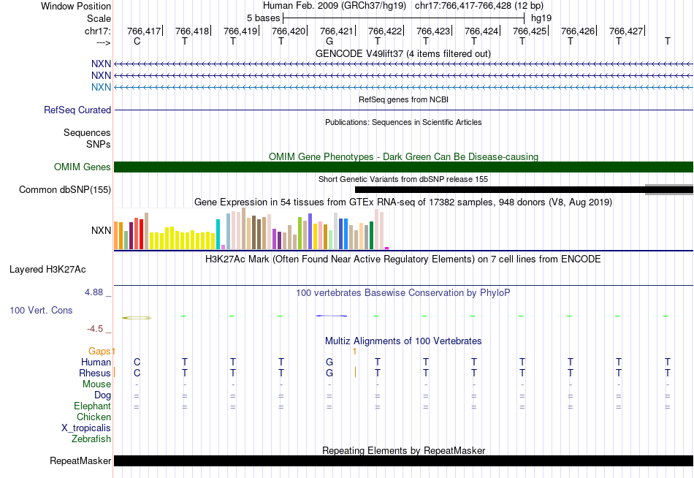Click the orange 1 insertion marker in Gaps row

pyautogui.click(x=354, y=352)
